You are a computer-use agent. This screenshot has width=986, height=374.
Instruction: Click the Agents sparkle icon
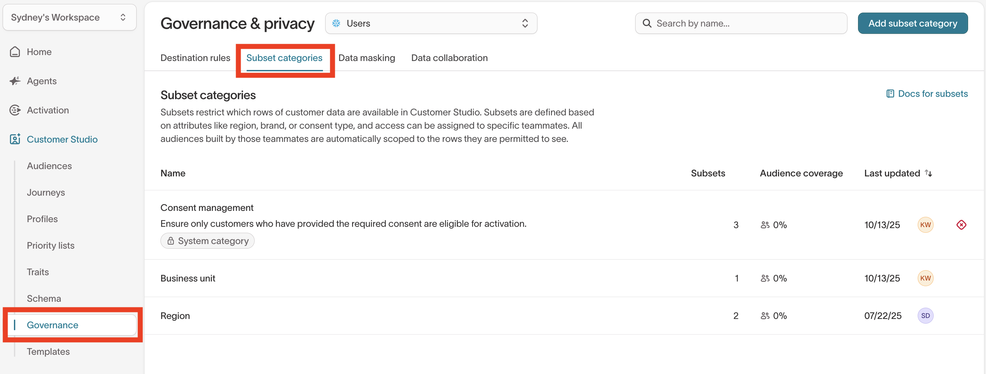tap(15, 81)
